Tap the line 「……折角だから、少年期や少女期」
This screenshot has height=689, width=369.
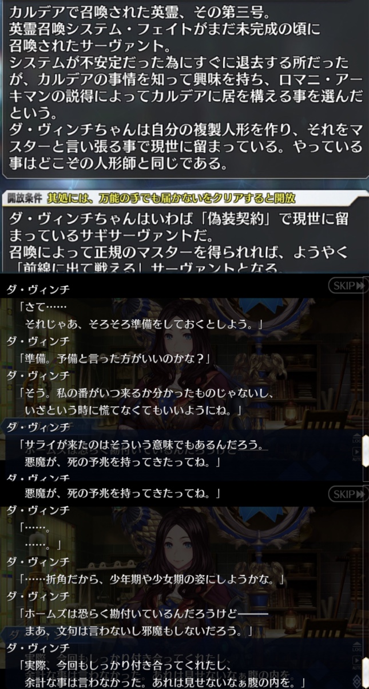[x=152, y=580]
